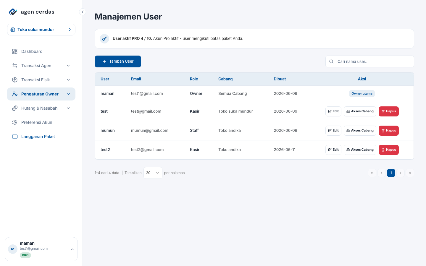Click the Manajemen User page heading
Screen dimensions: 426x266
(128, 17)
